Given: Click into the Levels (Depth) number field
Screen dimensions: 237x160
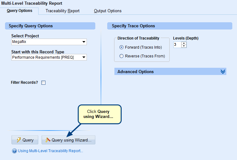Looking at the screenshot, I should [x=177, y=45].
